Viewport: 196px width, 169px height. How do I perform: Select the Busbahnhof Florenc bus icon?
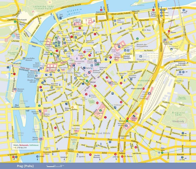[171, 49]
